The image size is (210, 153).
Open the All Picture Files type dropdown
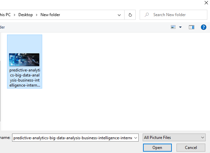tap(174, 138)
